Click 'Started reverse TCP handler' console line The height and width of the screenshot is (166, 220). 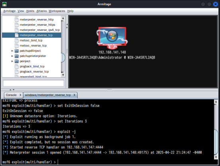[x=53, y=147]
